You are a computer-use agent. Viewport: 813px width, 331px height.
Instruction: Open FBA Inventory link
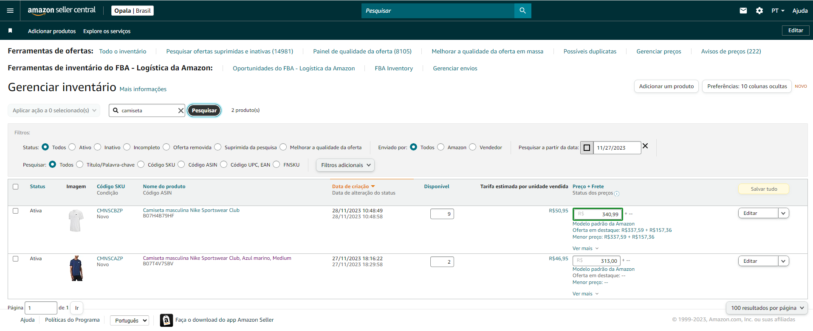click(394, 68)
